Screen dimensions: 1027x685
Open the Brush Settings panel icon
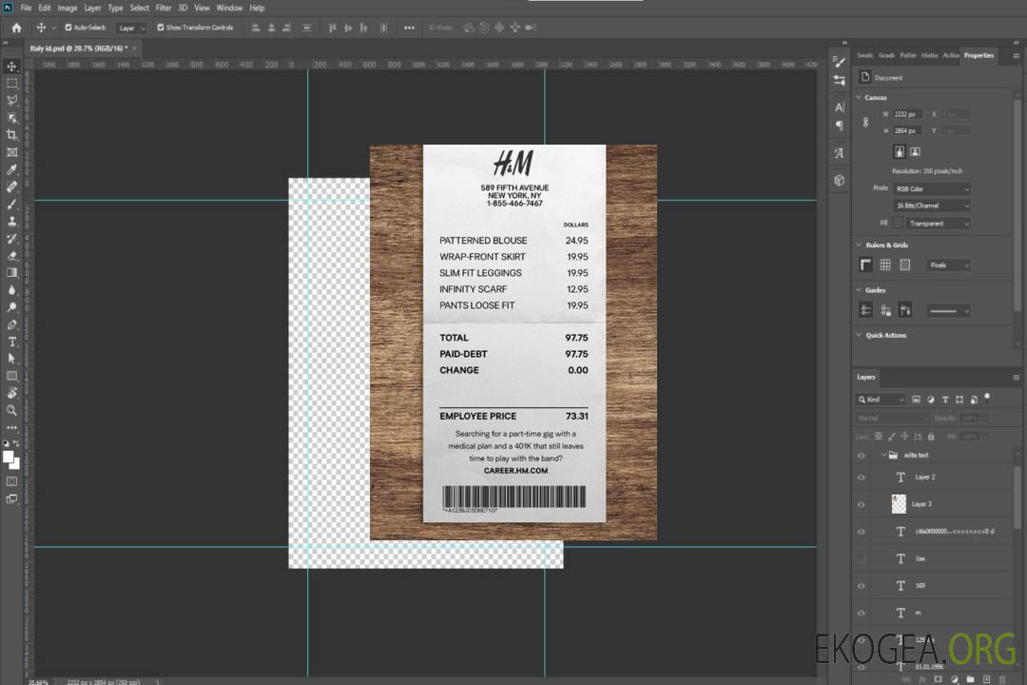point(840,62)
